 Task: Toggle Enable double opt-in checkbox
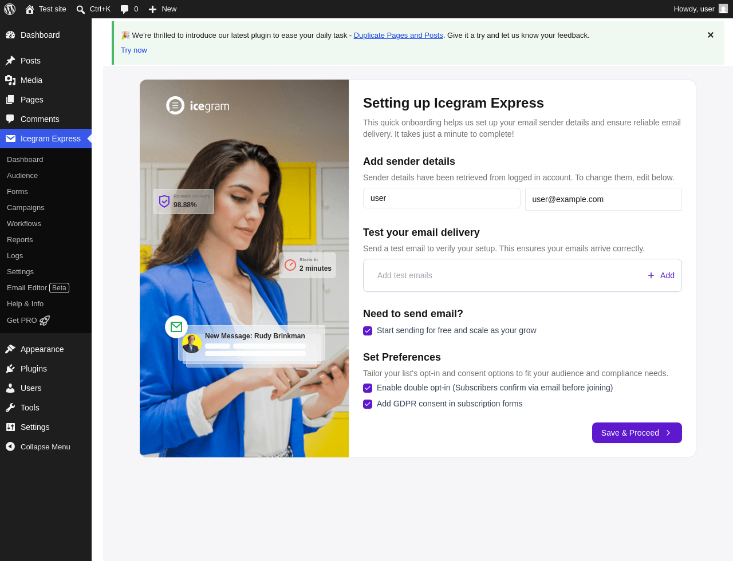368,388
